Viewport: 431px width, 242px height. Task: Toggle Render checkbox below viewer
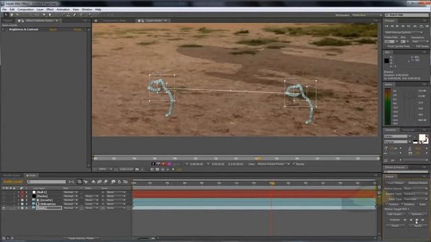click(294, 164)
